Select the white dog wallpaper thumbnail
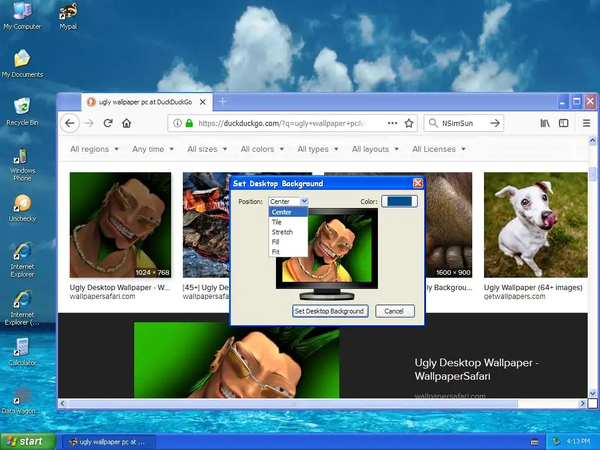 (x=536, y=225)
